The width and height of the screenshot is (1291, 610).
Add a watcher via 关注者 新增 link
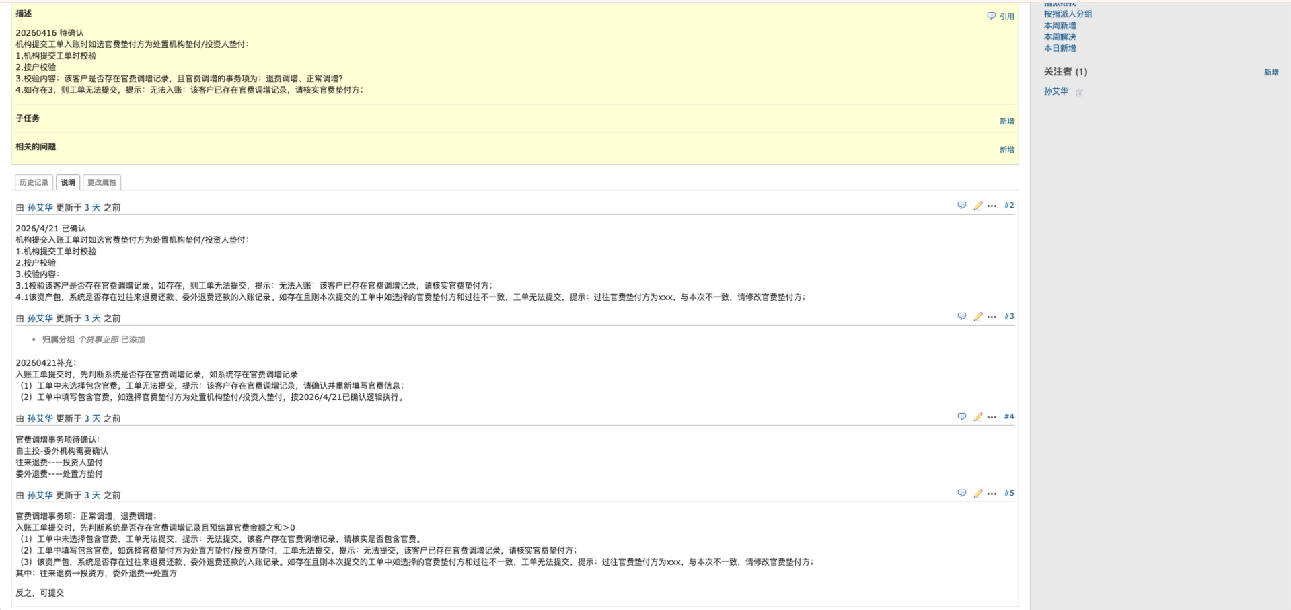(x=1271, y=73)
